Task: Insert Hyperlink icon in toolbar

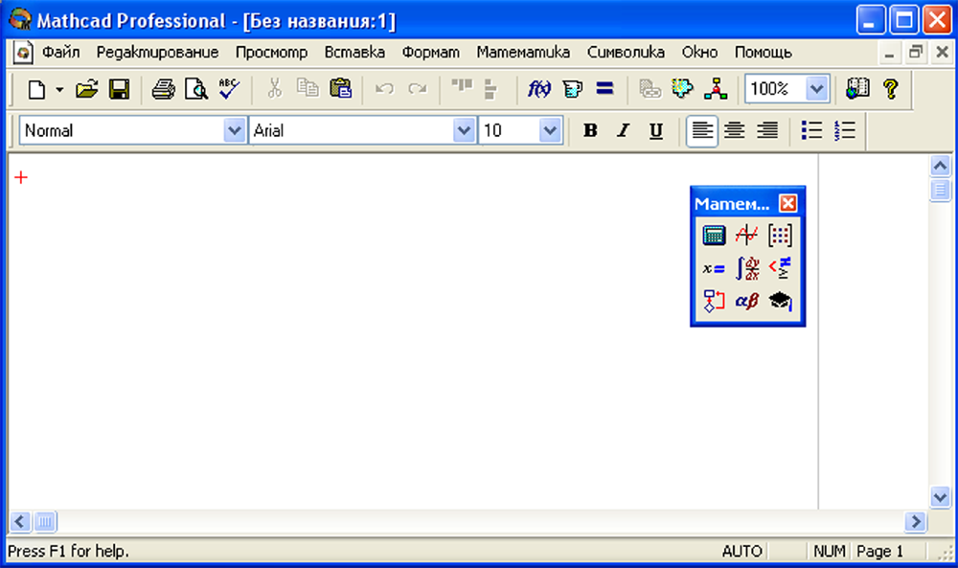Action: [x=650, y=89]
